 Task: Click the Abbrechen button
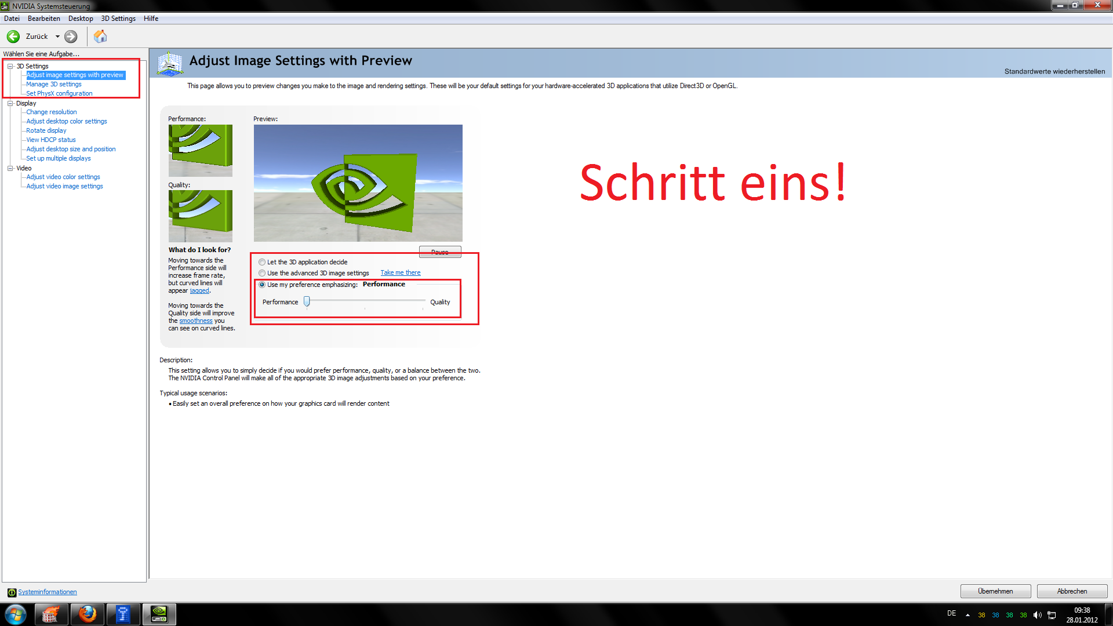click(1072, 591)
